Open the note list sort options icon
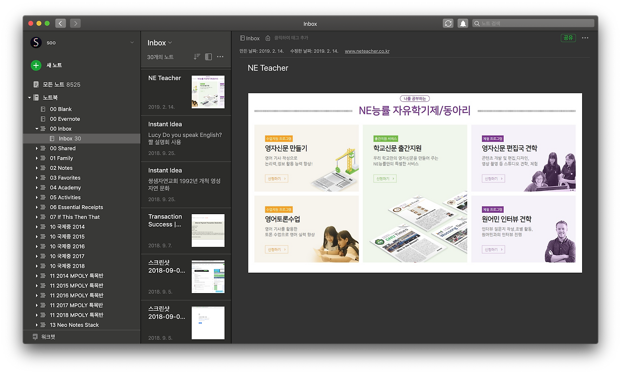This screenshot has height=374, width=621. pyautogui.click(x=197, y=57)
